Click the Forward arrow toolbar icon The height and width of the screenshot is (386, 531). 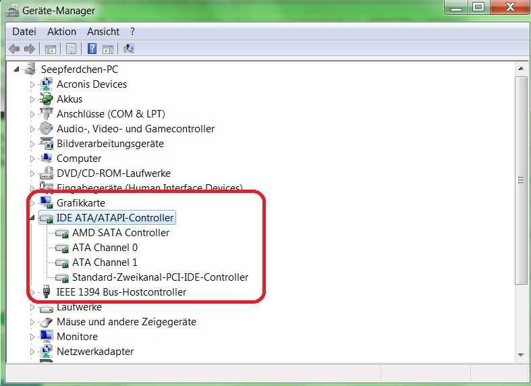pyautogui.click(x=30, y=49)
